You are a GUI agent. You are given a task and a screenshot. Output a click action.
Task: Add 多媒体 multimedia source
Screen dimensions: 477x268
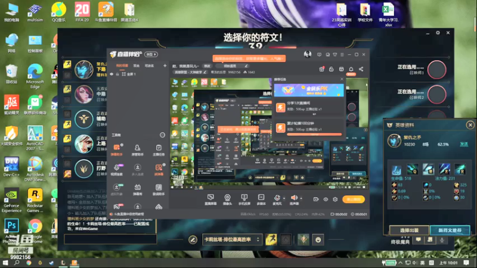coord(261,200)
